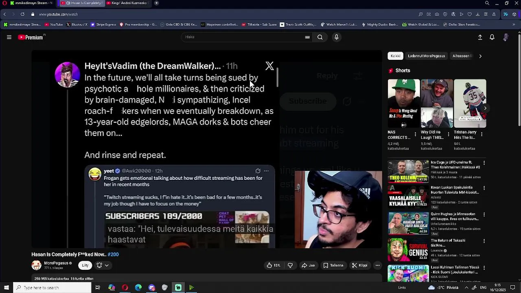Open the Tristan Jarry hockey short thumbnail
The height and width of the screenshot is (293, 521).
(x=470, y=103)
